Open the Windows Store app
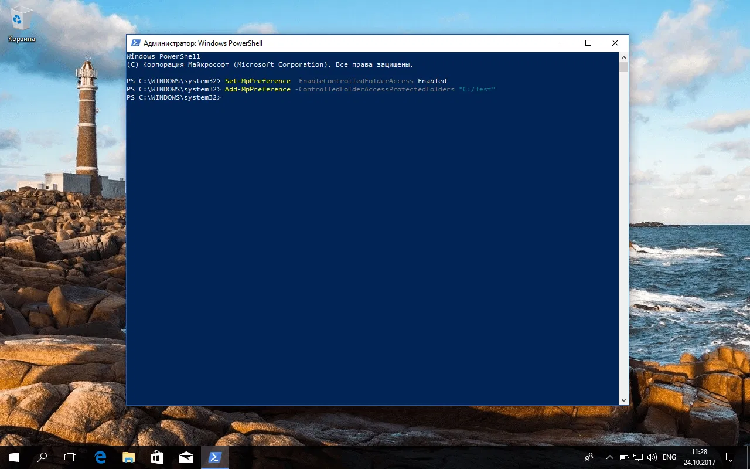Viewport: 750px width, 469px height. pyautogui.click(x=156, y=457)
